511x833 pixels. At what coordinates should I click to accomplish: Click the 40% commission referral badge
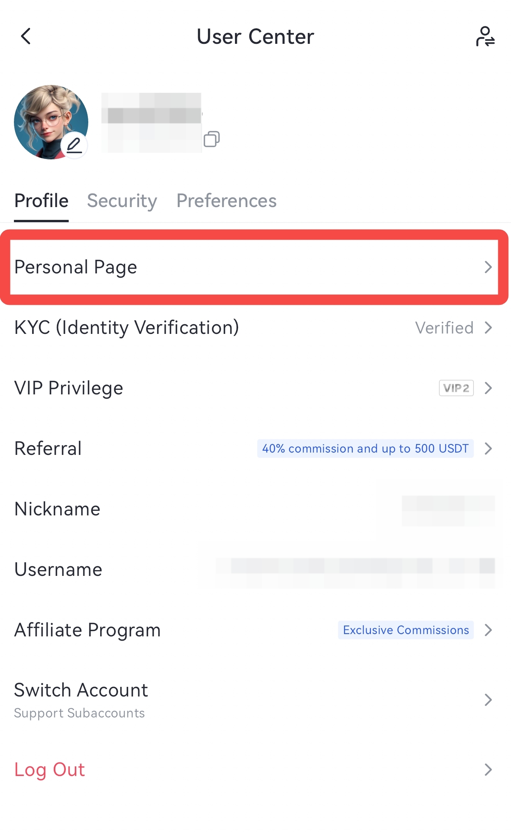(x=365, y=449)
